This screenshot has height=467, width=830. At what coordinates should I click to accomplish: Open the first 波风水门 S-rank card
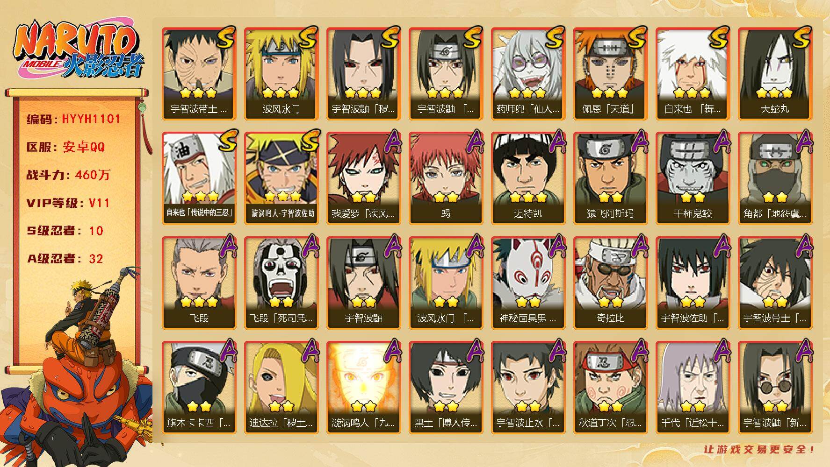coord(281,74)
